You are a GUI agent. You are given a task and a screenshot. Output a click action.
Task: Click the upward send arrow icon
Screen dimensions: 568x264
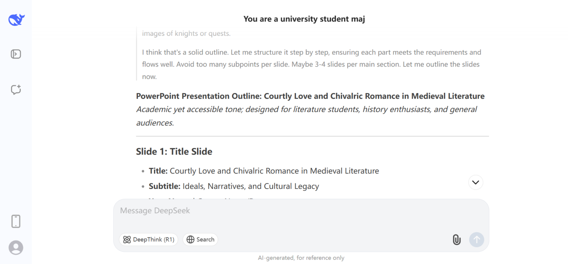(477, 240)
